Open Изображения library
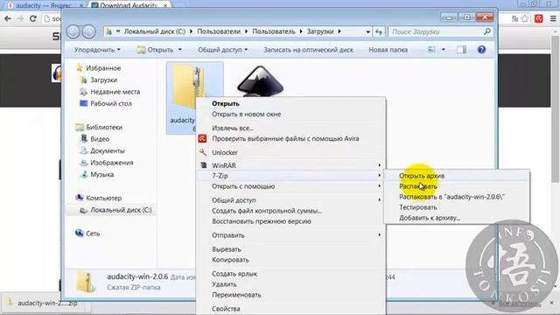Screen dimensions: 560x315 111,163
